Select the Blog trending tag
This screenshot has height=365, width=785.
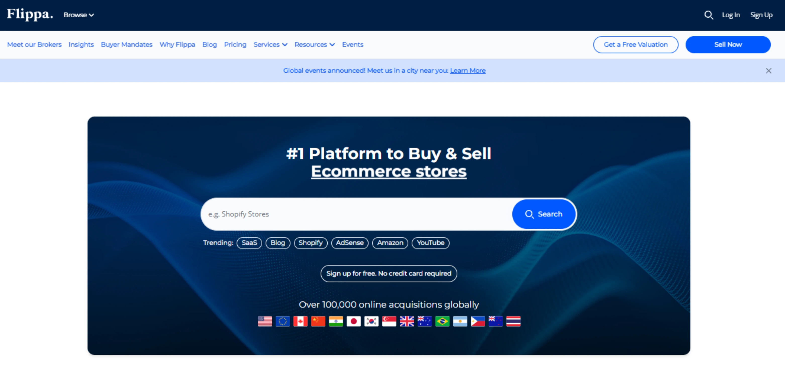[278, 243]
